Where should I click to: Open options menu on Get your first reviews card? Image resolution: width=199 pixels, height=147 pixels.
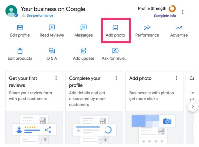(56, 78)
